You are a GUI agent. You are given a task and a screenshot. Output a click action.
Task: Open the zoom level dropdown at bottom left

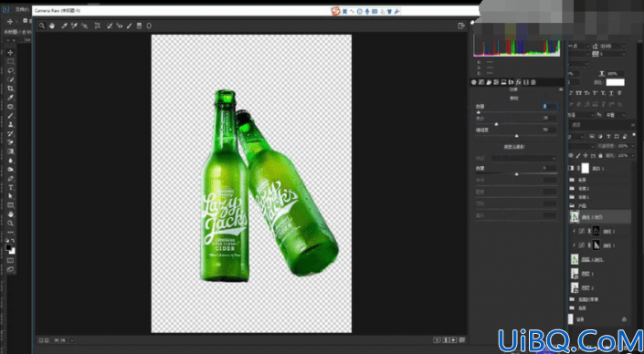tap(72, 340)
